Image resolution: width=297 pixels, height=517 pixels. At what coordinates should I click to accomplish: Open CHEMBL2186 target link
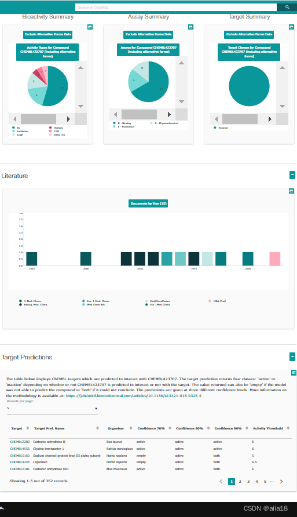pyautogui.click(x=20, y=469)
